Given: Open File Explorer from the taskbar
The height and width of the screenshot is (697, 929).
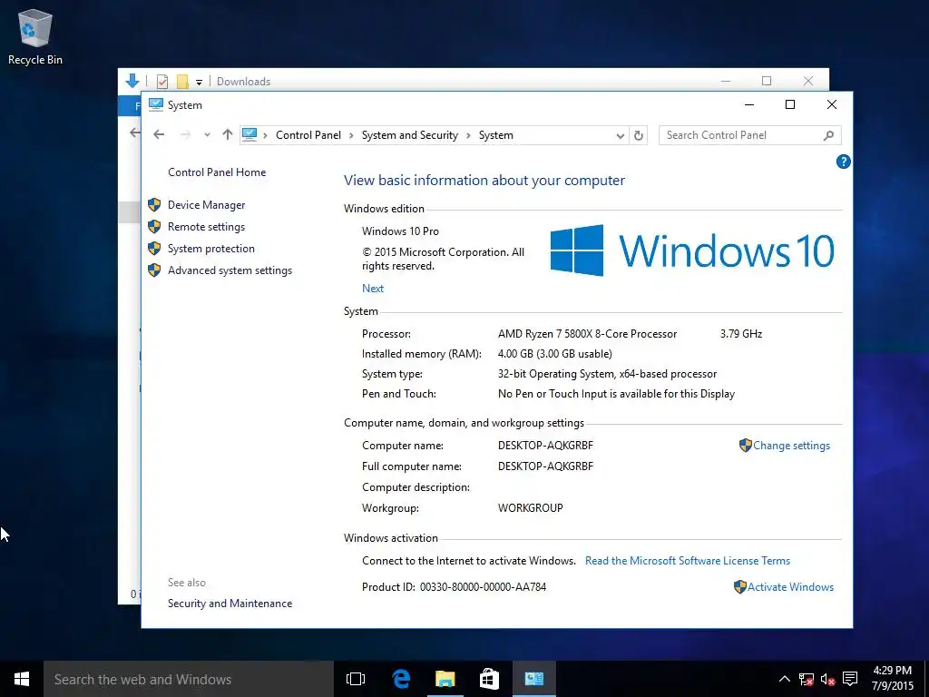Looking at the screenshot, I should tap(445, 679).
